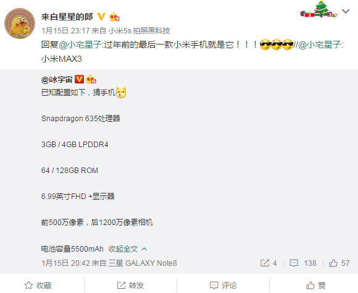The height and width of the screenshot is (293, 358).
Task: Click the red V badge next to 冰宇宙
Action: coord(79,79)
